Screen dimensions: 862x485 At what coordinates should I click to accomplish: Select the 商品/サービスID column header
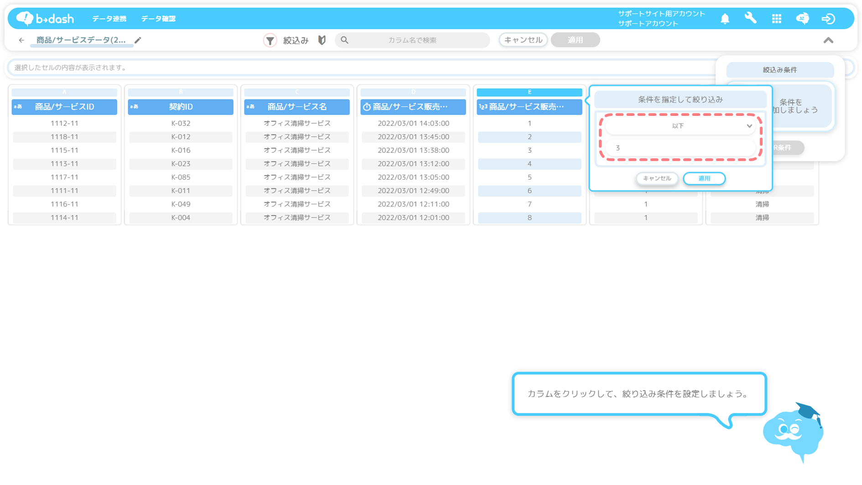click(x=64, y=107)
